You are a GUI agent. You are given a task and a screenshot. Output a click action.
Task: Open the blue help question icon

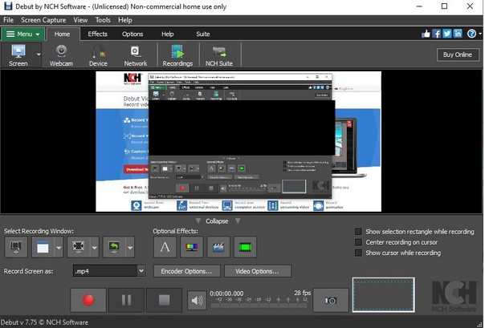pyautogui.click(x=471, y=34)
